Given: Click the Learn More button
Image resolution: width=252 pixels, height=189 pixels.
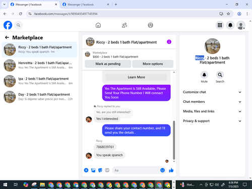Looking at the screenshot, I should coord(136,77).
